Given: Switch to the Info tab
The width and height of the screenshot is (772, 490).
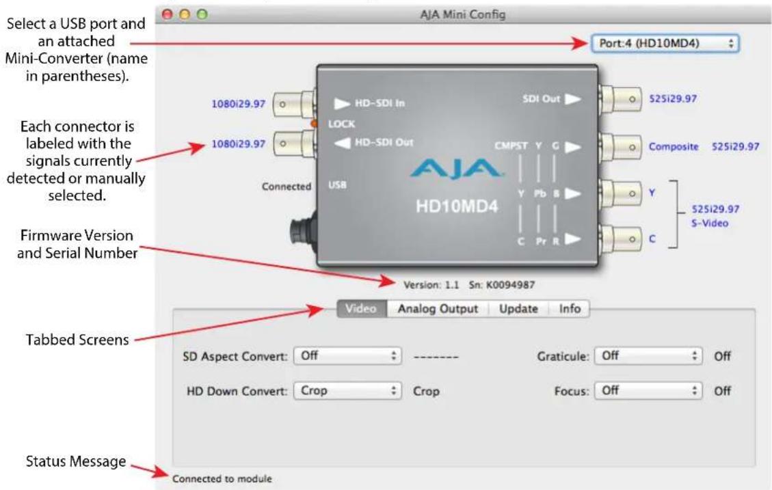Looking at the screenshot, I should 570,309.
